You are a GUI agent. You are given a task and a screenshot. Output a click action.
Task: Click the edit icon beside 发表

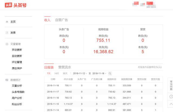click(x=7, y=32)
